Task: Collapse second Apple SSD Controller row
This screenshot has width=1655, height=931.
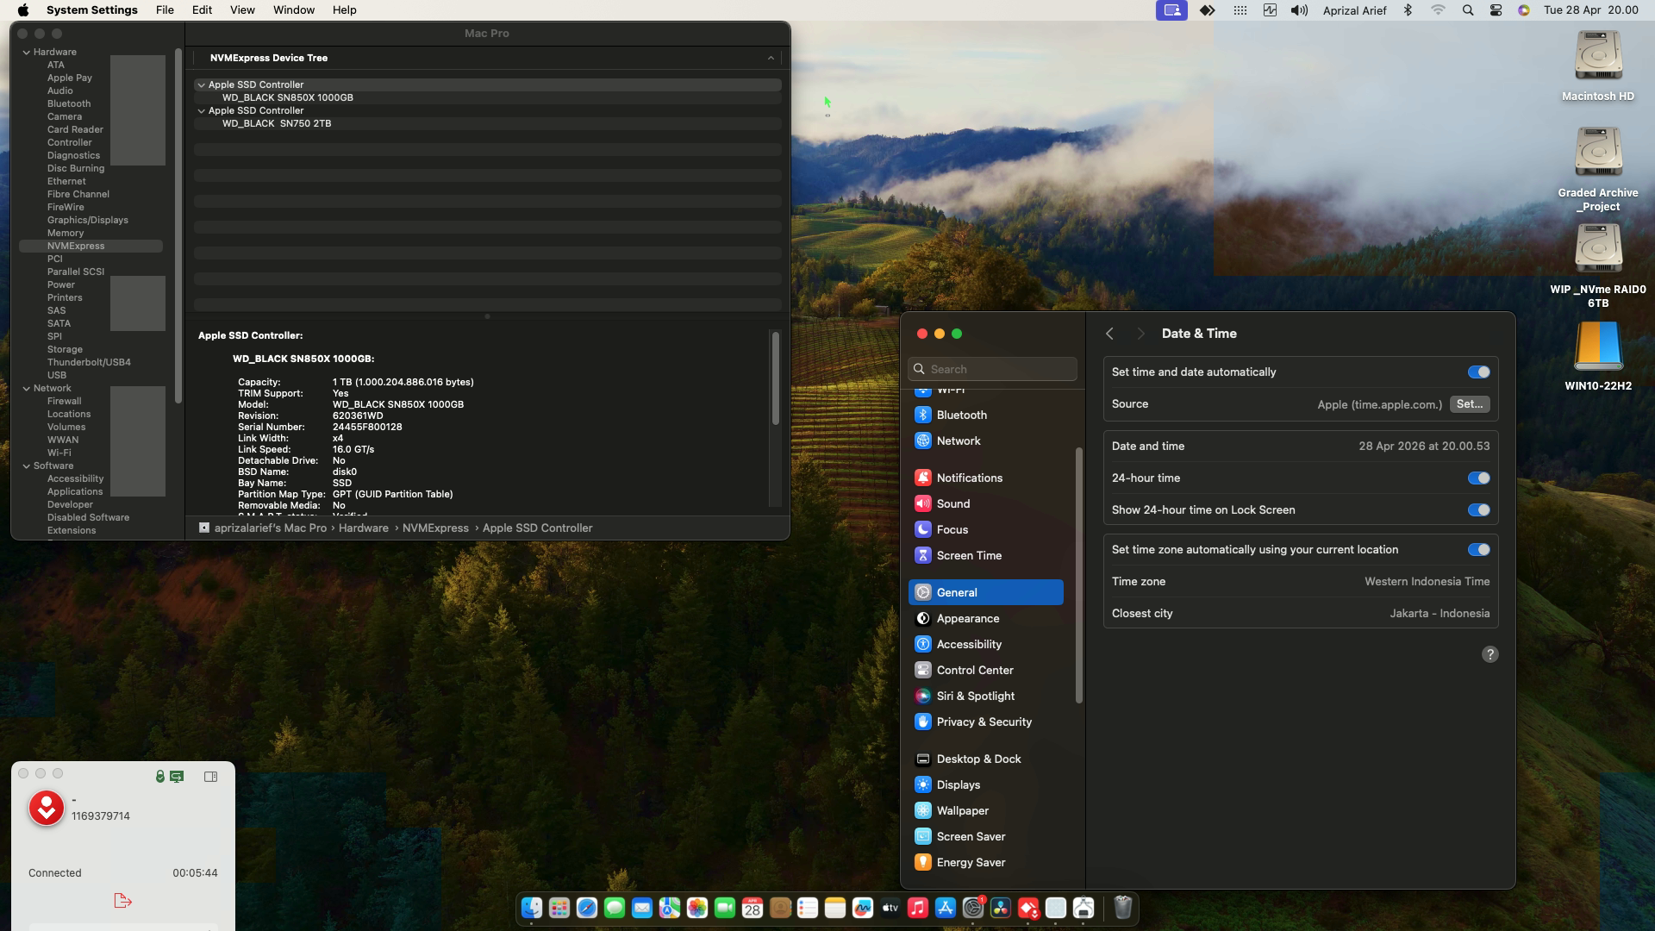Action: [201, 111]
